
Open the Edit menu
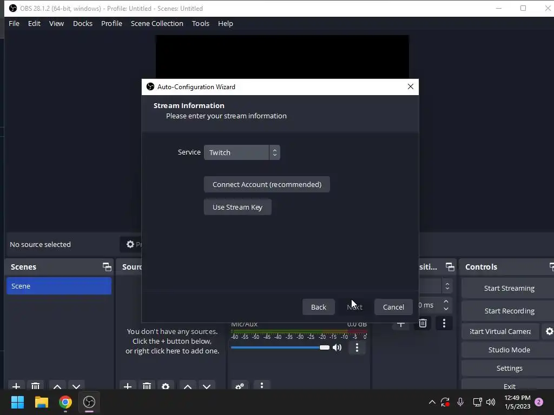pyautogui.click(x=34, y=23)
